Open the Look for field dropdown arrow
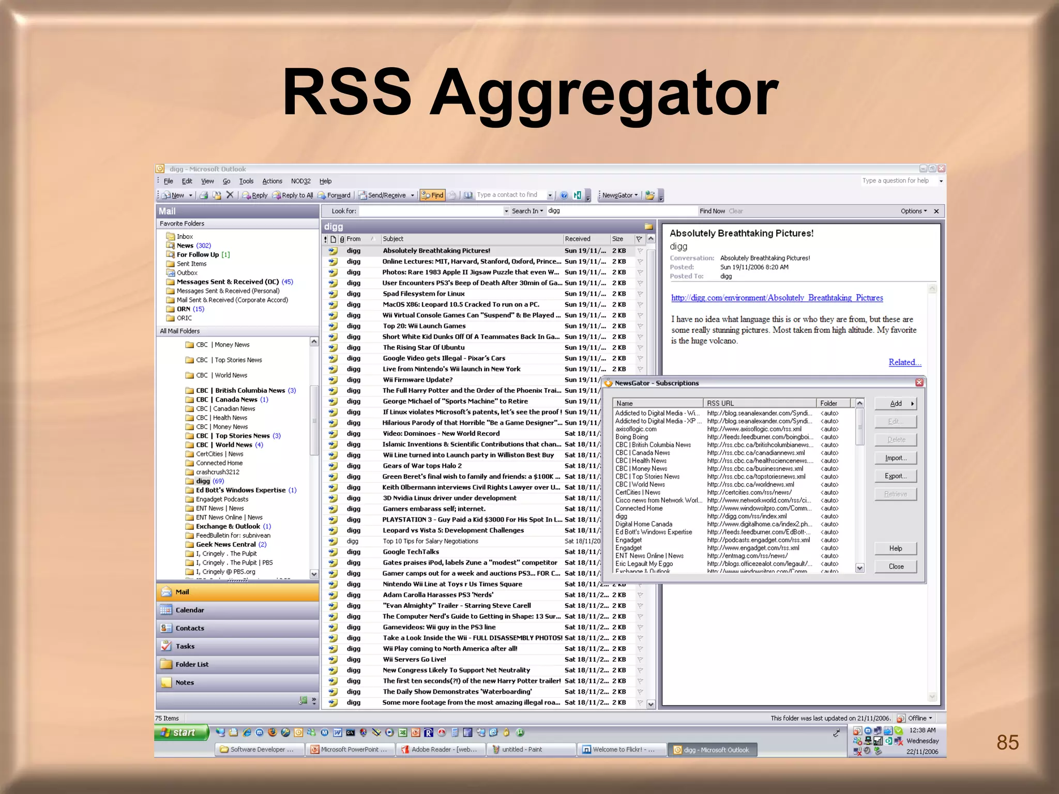 (x=506, y=211)
